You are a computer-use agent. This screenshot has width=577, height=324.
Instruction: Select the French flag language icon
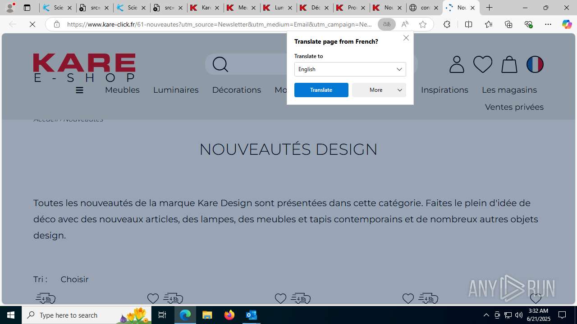535,64
